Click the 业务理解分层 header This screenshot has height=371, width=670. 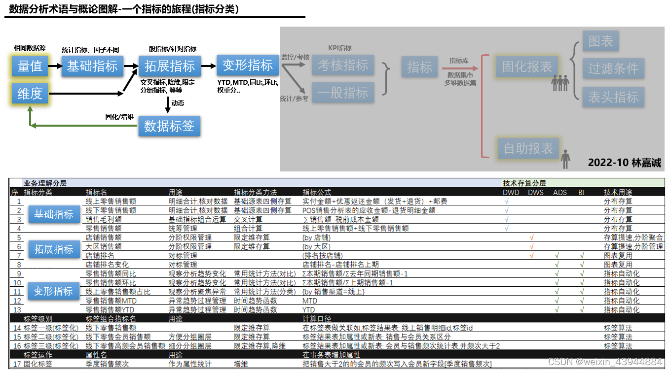point(45,183)
